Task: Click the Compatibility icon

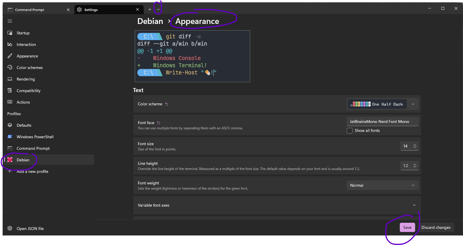Action: (10, 91)
